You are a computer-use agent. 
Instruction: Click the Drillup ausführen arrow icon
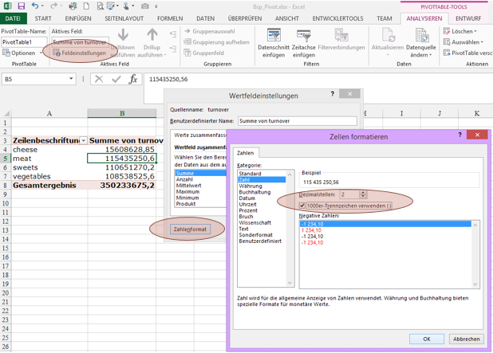(x=152, y=36)
